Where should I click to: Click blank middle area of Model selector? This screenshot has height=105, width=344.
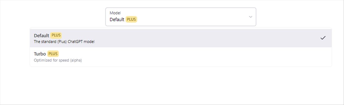tap(192, 17)
